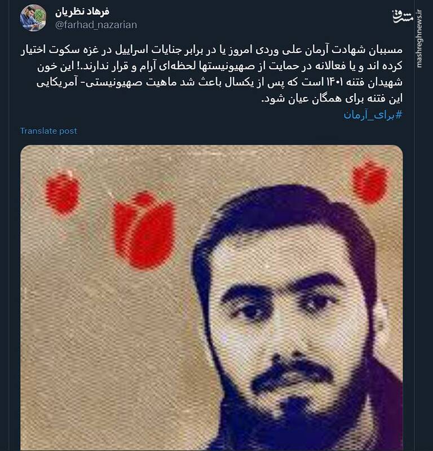Click the vertical mashreghnews.ir watermark text
Viewport: 433px width, 451px height.
click(419, 38)
